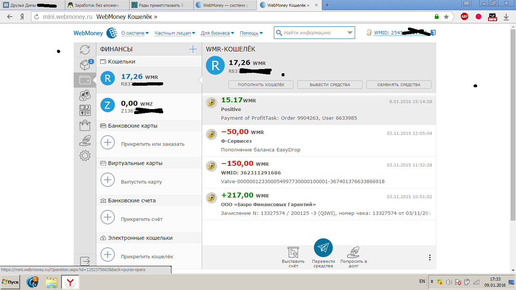The width and height of the screenshot is (516, 290).
Task: Expand the Для бизнеса menu
Action: pyautogui.click(x=217, y=33)
